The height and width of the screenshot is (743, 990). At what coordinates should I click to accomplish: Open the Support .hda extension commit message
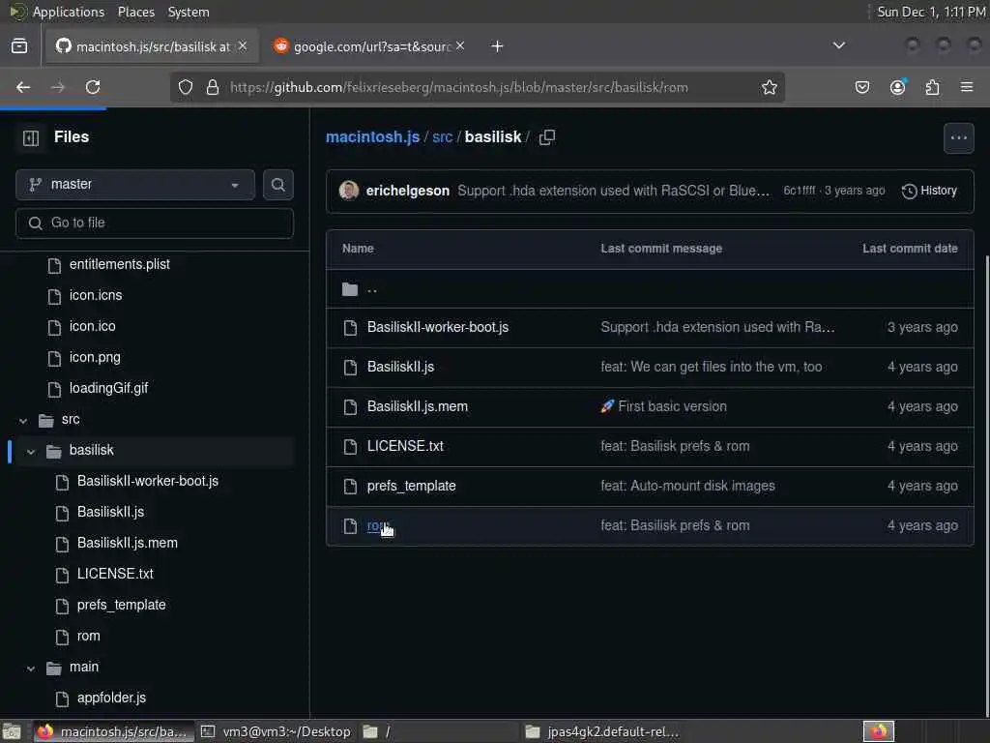[613, 191]
